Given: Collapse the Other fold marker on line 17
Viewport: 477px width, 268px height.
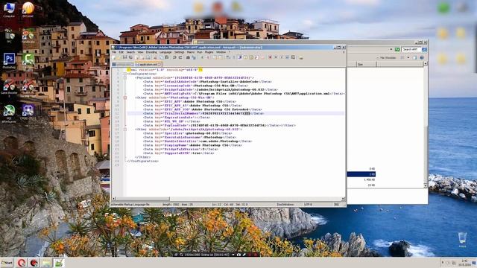Looking at the screenshot, I should pyautogui.click(x=125, y=129).
